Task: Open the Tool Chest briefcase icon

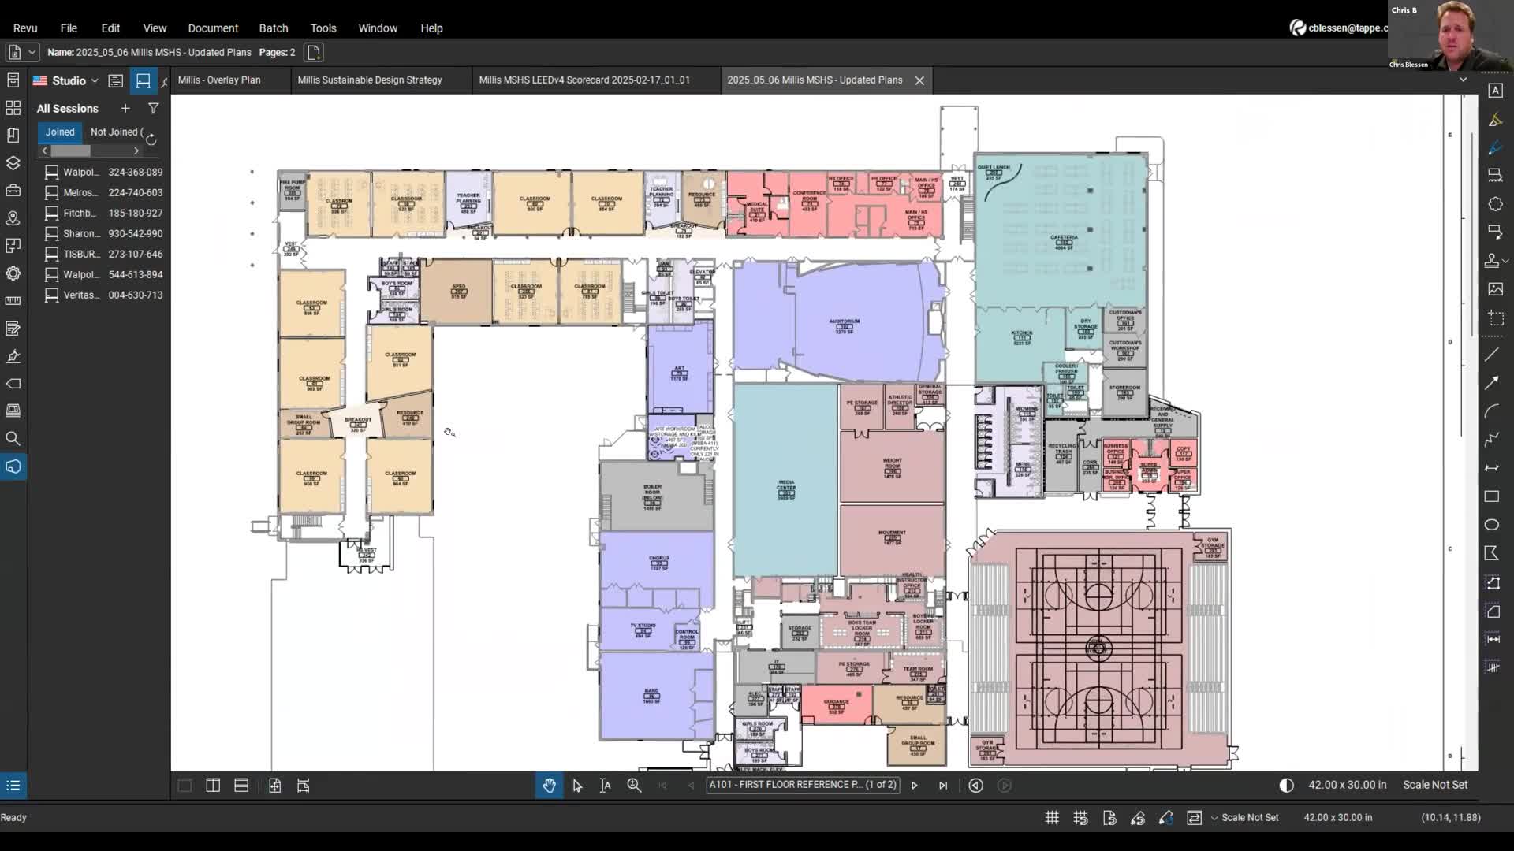Action: click(x=13, y=191)
